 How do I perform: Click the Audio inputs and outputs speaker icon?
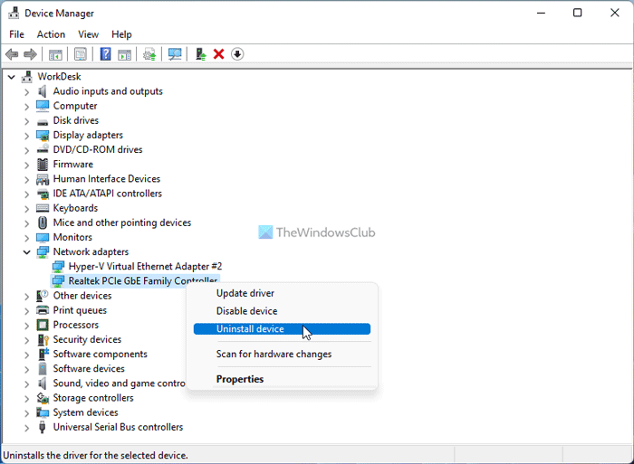click(x=43, y=91)
